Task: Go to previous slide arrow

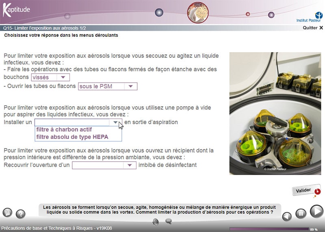Action: [287, 216]
